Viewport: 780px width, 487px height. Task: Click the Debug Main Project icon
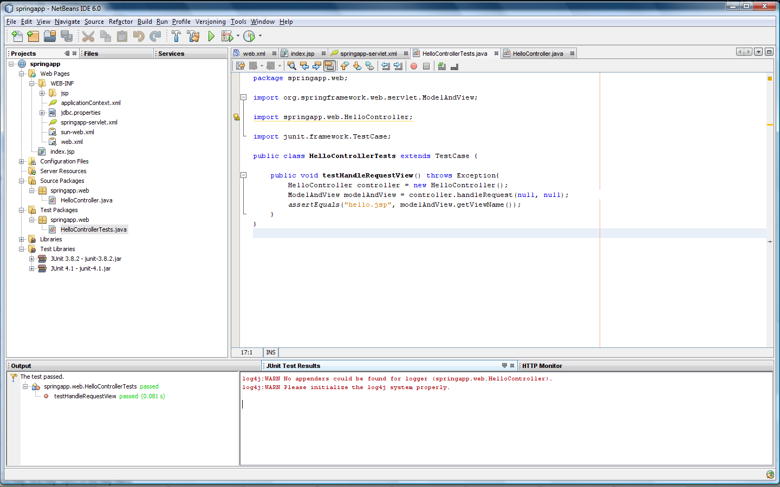coord(227,36)
